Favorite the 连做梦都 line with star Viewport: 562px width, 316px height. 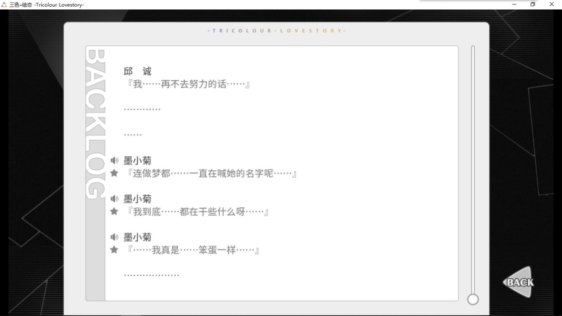[114, 173]
